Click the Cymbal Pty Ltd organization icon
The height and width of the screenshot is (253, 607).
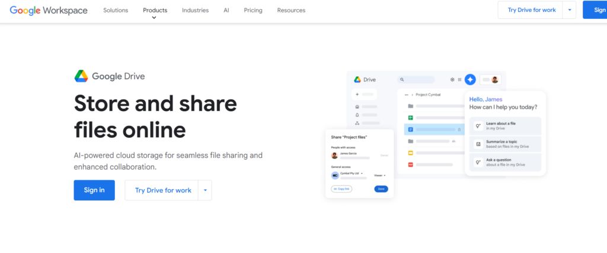tap(335, 176)
